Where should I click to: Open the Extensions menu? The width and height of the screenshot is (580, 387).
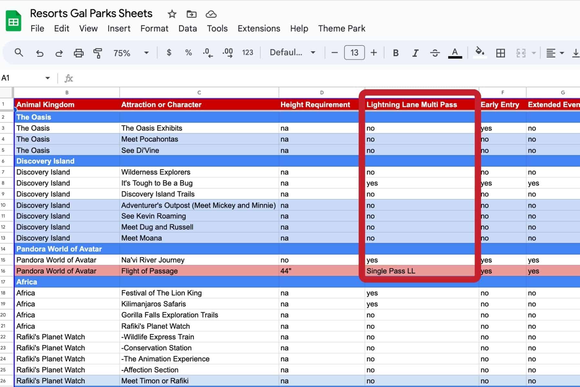pos(259,28)
